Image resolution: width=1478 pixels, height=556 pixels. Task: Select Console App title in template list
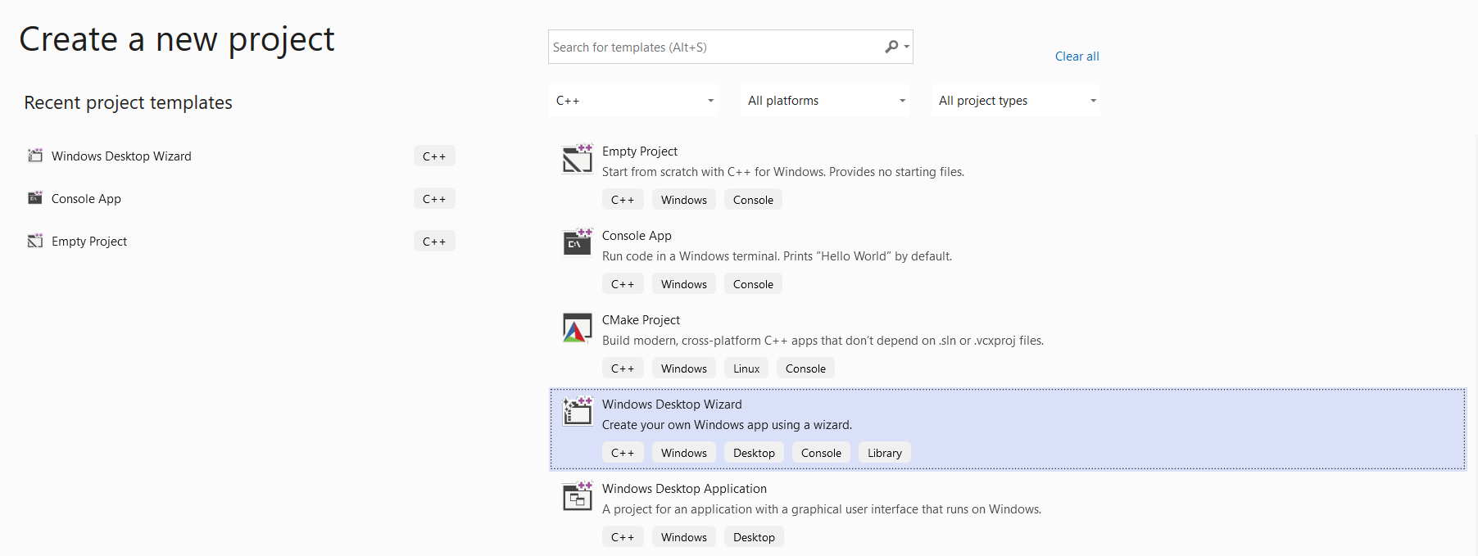tap(637, 236)
